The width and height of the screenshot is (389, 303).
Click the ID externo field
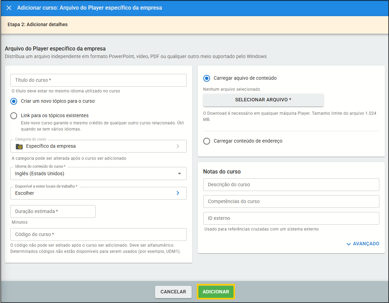tap(291, 218)
